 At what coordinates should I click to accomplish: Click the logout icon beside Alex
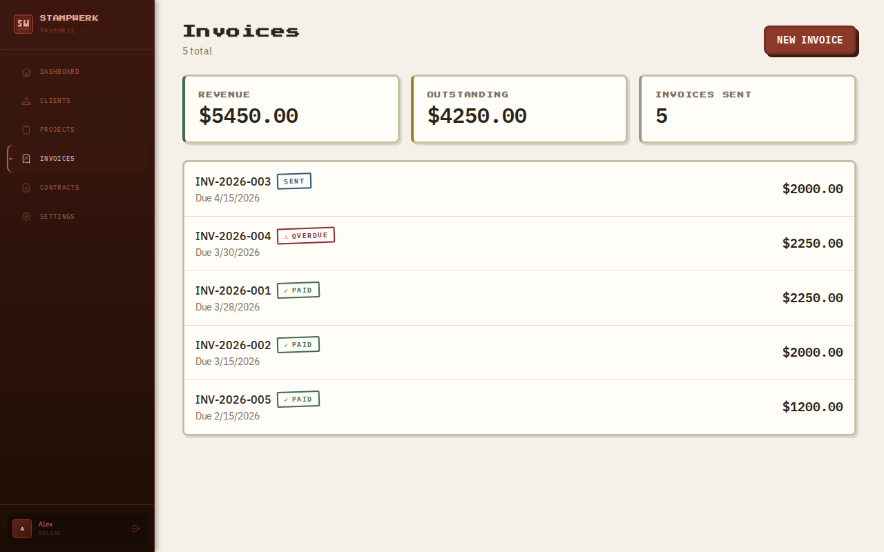click(x=136, y=529)
